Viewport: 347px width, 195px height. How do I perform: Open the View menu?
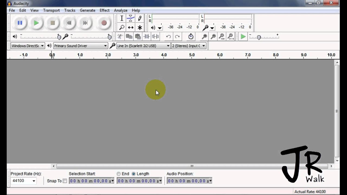click(x=34, y=10)
